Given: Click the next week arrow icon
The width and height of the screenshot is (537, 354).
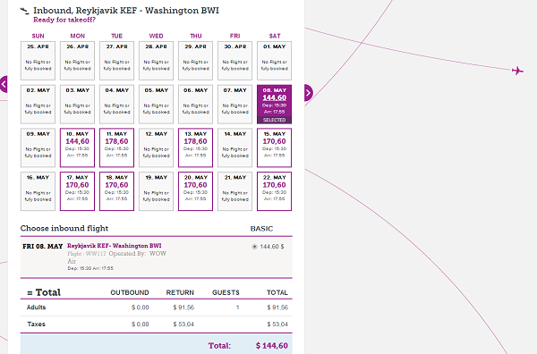Looking at the screenshot, I should 308,93.
